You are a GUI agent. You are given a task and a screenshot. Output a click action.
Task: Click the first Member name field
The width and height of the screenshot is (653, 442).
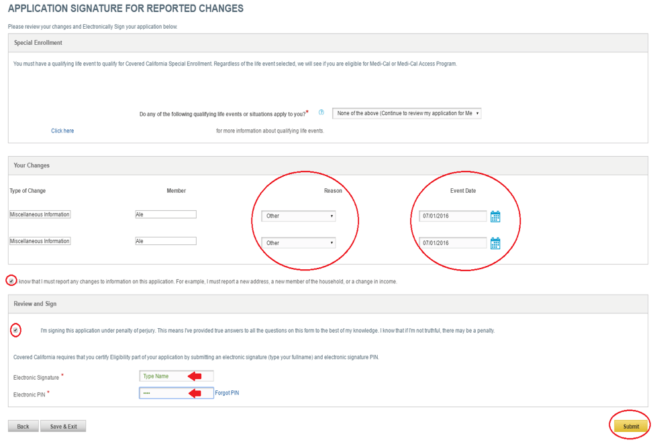(165, 214)
